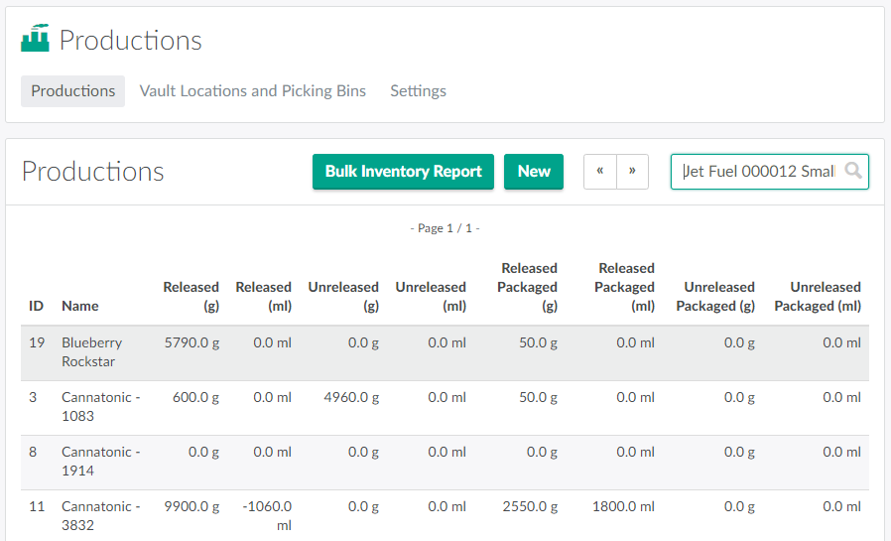The height and width of the screenshot is (541, 891).
Task: Select Cannatonic - 1083 row
Action: pyautogui.click(x=100, y=407)
